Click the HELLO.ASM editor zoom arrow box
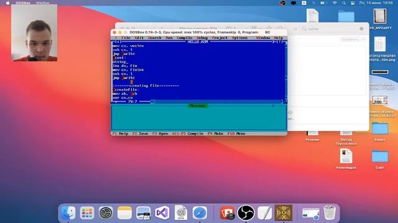The image size is (398, 223). click(x=279, y=42)
